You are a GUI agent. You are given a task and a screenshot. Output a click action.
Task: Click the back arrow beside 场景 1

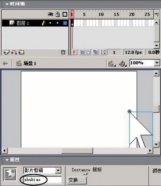5,64
